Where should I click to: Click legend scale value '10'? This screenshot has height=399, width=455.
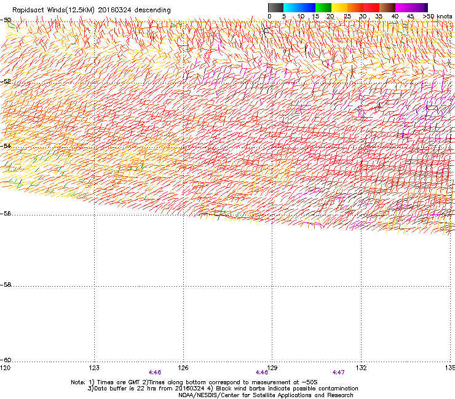tap(301, 17)
